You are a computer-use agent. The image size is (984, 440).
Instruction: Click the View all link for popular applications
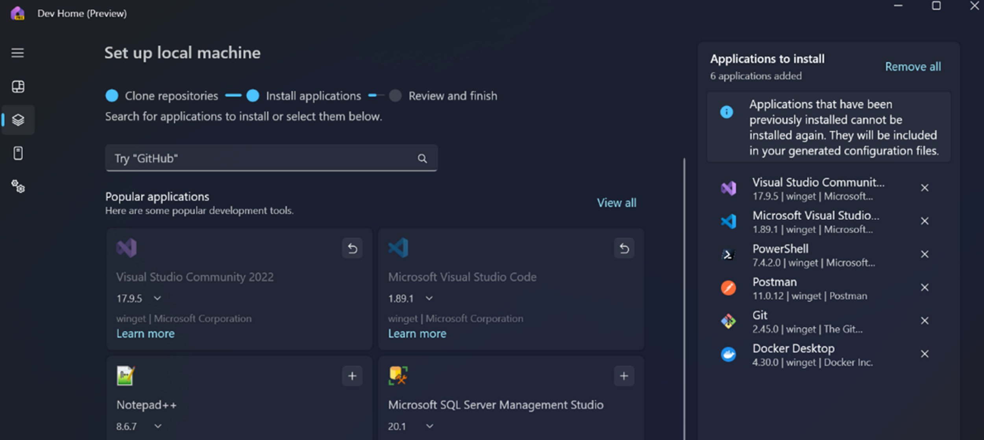click(616, 203)
